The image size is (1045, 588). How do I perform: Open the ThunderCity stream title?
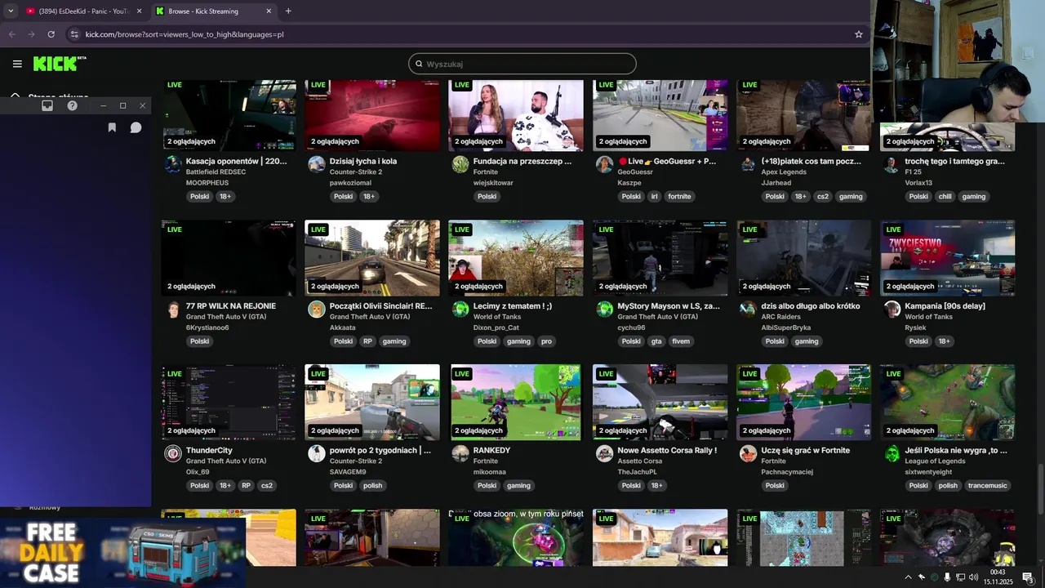(209, 450)
